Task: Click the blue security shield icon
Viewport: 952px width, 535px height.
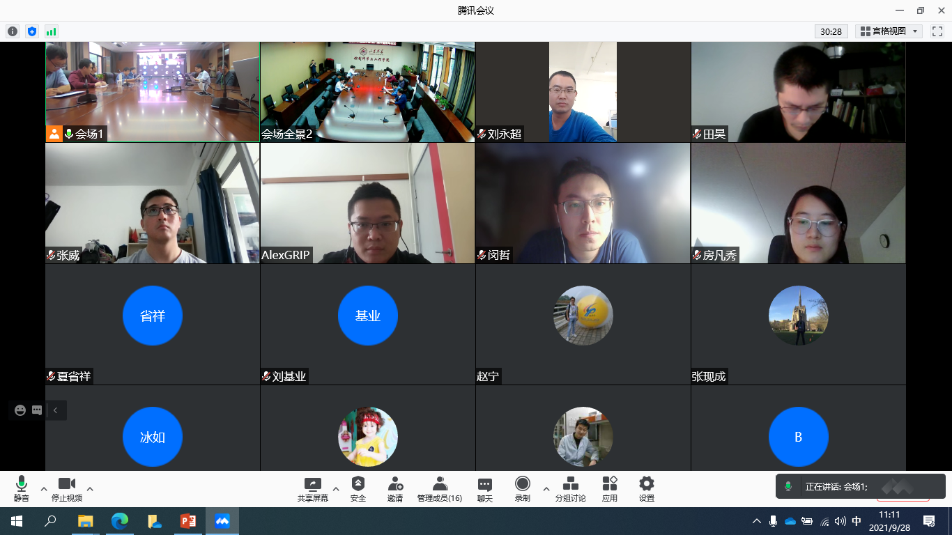Action: 31,31
